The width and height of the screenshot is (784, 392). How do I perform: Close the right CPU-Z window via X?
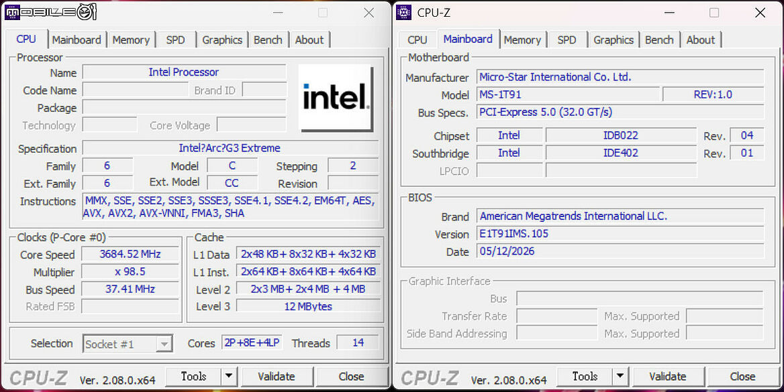(760, 13)
